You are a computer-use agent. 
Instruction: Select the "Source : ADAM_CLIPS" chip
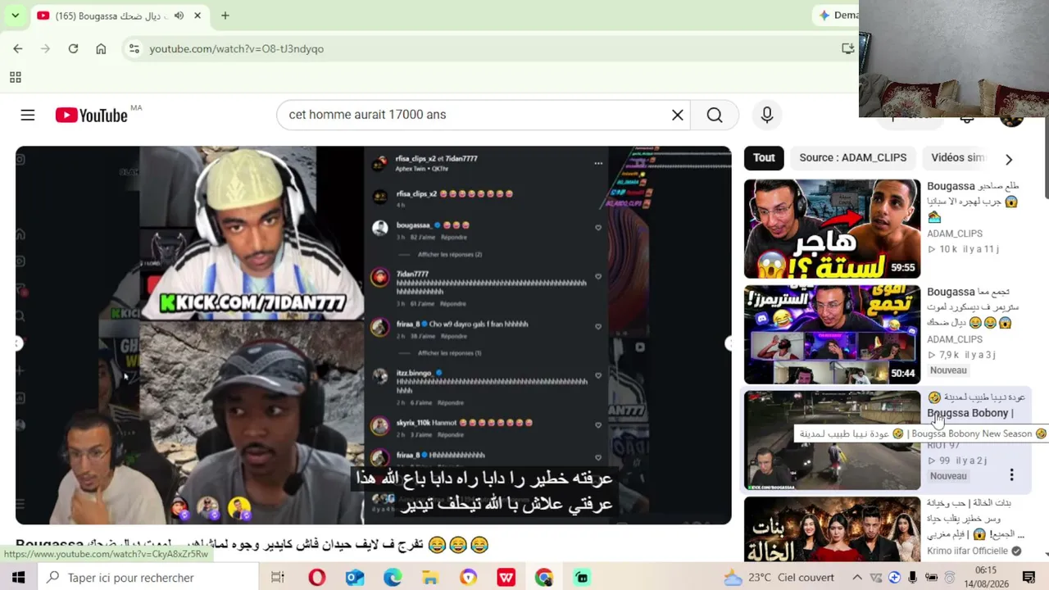tap(852, 158)
